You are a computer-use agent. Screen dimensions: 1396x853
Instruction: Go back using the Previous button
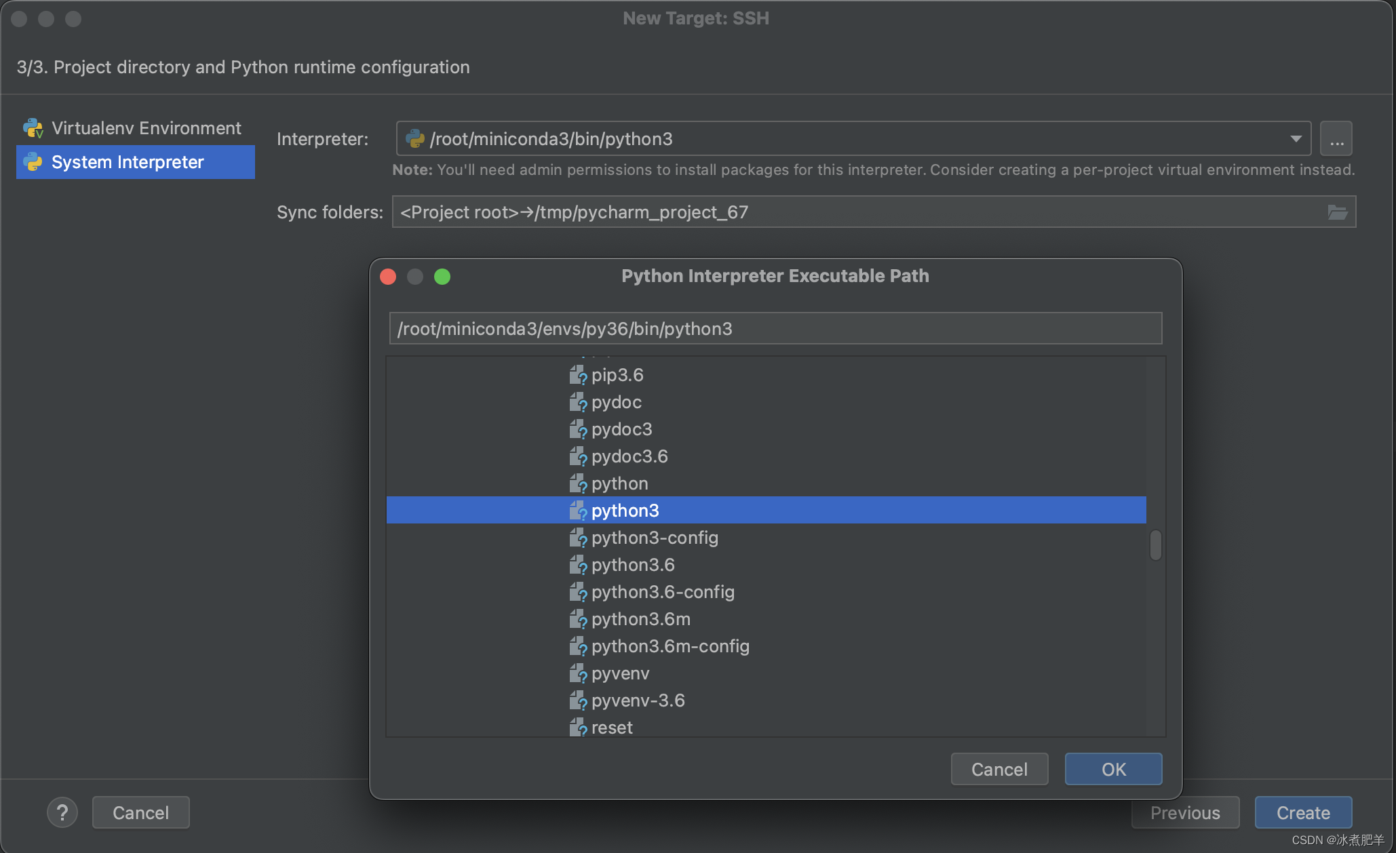click(x=1185, y=812)
